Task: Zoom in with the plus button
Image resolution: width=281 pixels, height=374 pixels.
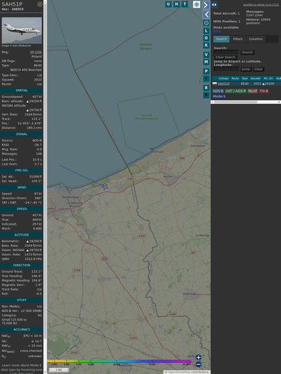Action: click(x=199, y=357)
